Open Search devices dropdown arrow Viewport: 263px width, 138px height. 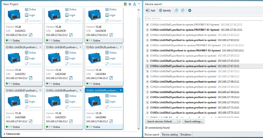pos(179,121)
